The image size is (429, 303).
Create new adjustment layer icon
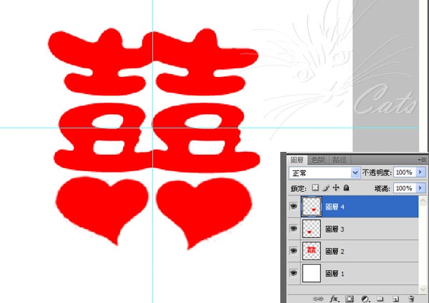tap(365, 298)
